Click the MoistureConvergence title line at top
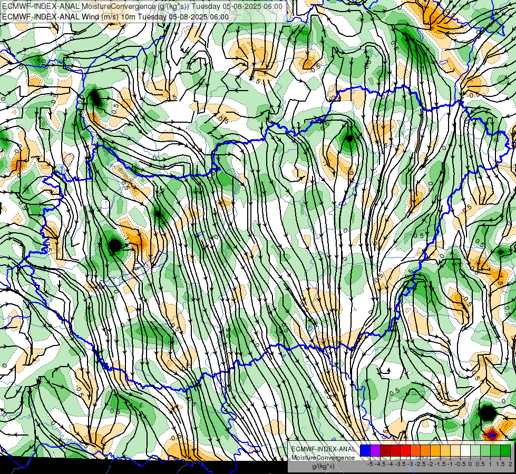 pyautogui.click(x=142, y=6)
